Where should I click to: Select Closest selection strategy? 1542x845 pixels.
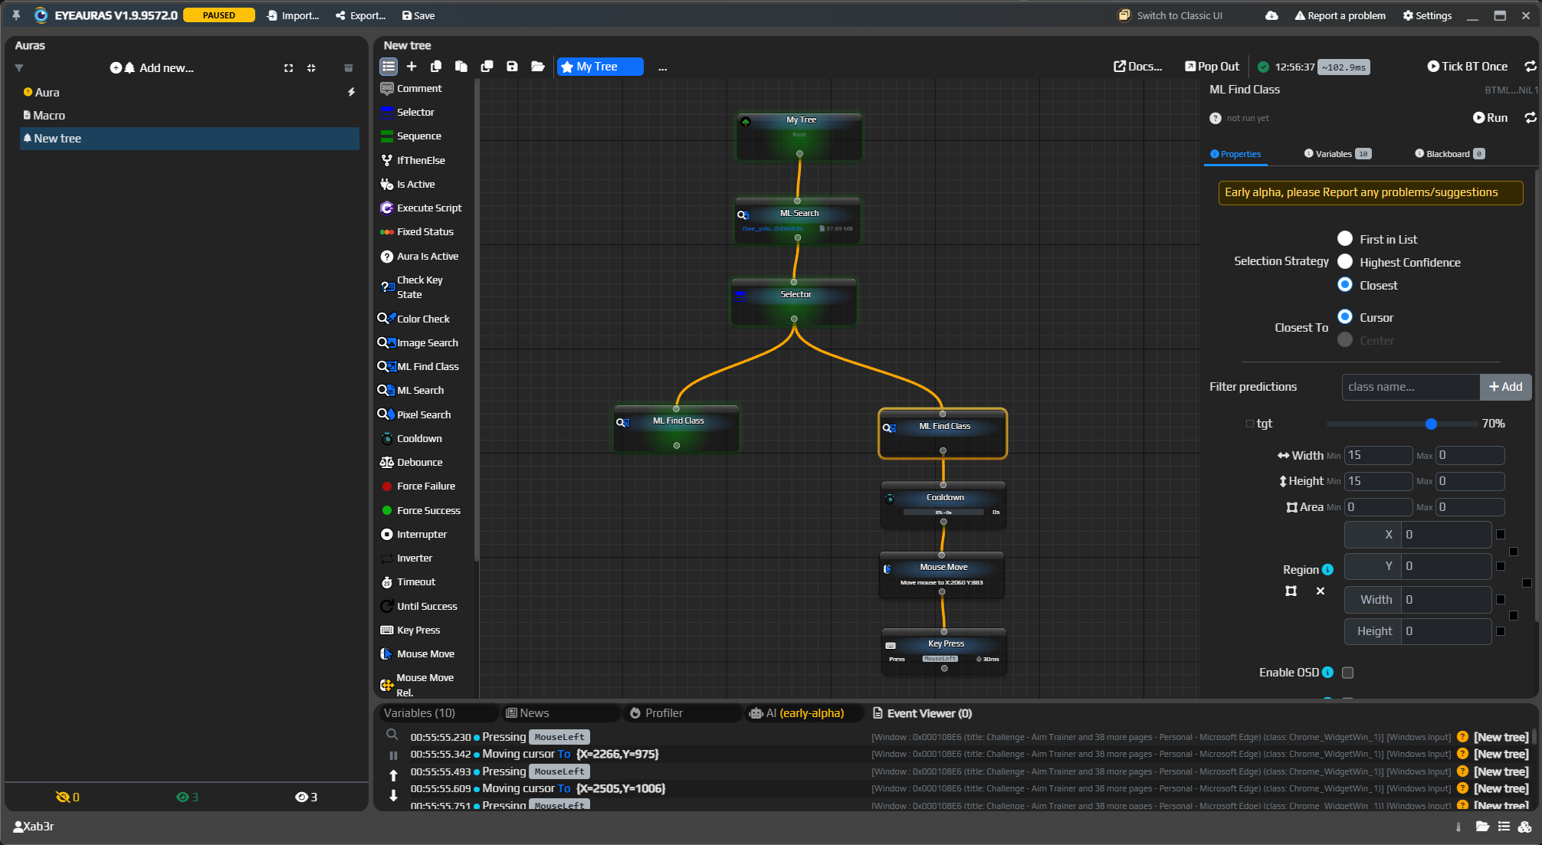point(1345,285)
